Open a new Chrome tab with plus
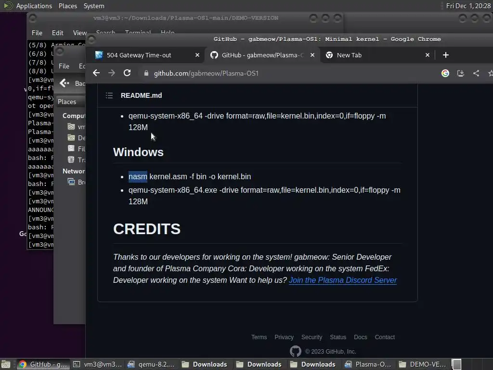The image size is (493, 370). point(445,55)
